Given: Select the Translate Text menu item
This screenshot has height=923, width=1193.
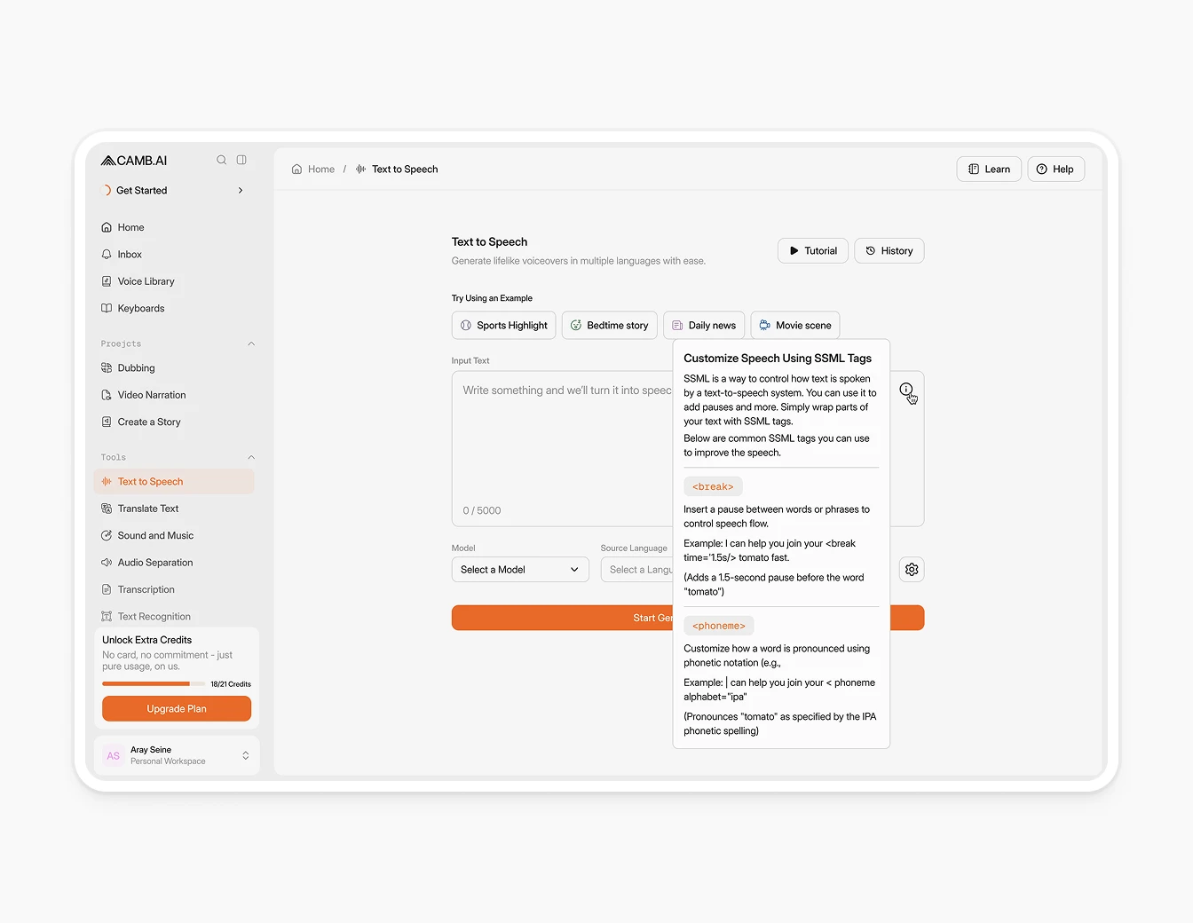Looking at the screenshot, I should (147, 509).
